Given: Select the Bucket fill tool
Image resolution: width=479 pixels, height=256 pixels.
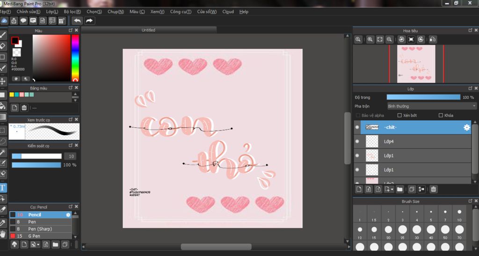Looking at the screenshot, I should pos(3,106).
